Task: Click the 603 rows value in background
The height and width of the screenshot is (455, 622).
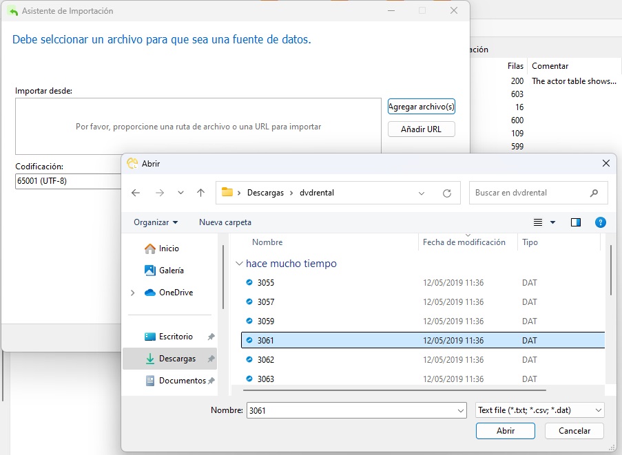Action: 517,94
